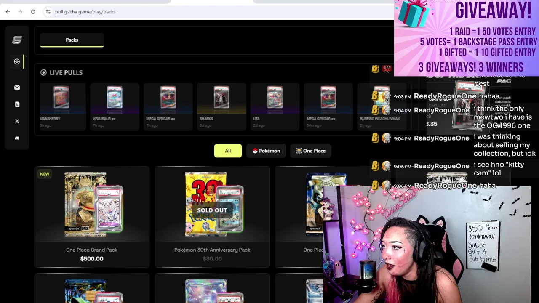
Task: Click the Pokémon 30th Anniversary Pack title
Action: pos(212,250)
